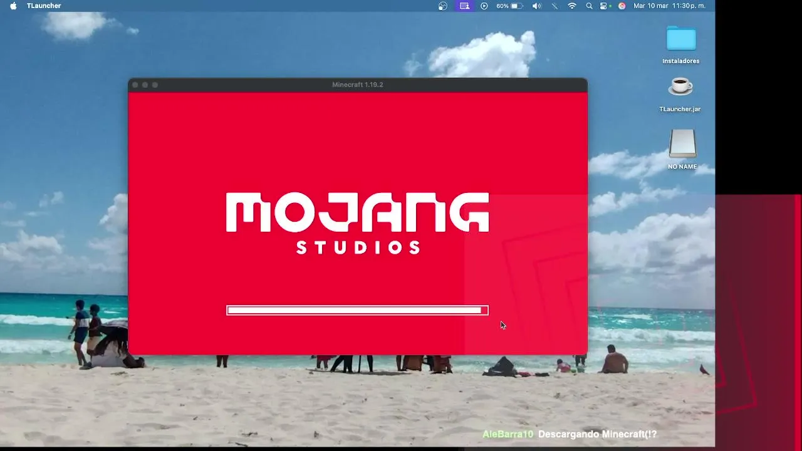This screenshot has width=802, height=451.
Task: Open the 60% battery status
Action: (509, 6)
